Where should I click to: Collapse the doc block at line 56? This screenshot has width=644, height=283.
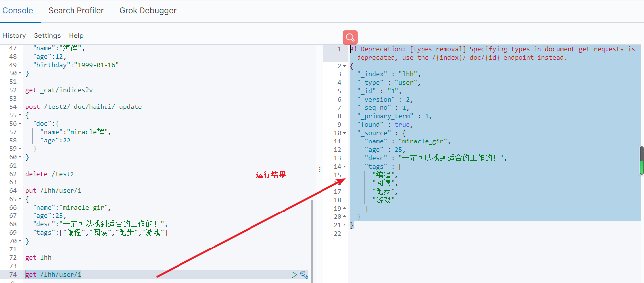(x=20, y=124)
